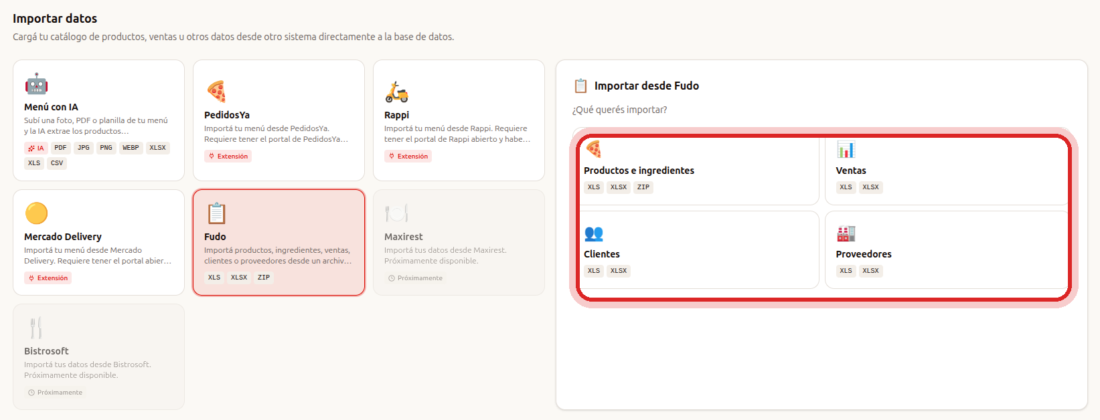Open the Menú con IA import card
Viewport: 1100px width, 420px height.
(x=98, y=120)
